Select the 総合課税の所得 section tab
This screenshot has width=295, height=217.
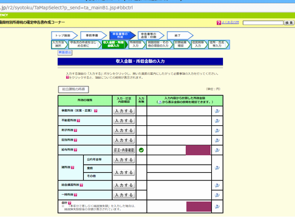(73, 89)
